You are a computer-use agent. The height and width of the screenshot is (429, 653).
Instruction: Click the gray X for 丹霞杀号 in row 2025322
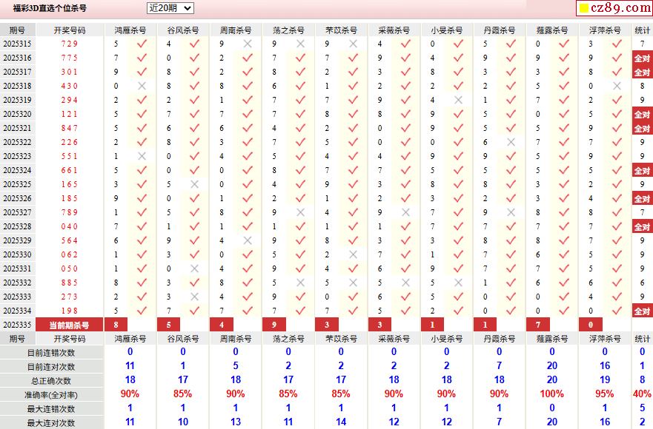(511, 142)
